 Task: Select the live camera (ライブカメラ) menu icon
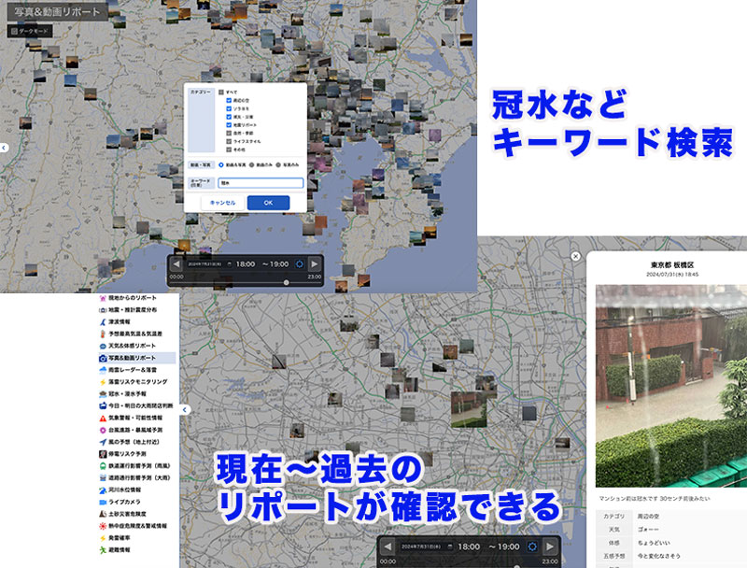point(102,502)
